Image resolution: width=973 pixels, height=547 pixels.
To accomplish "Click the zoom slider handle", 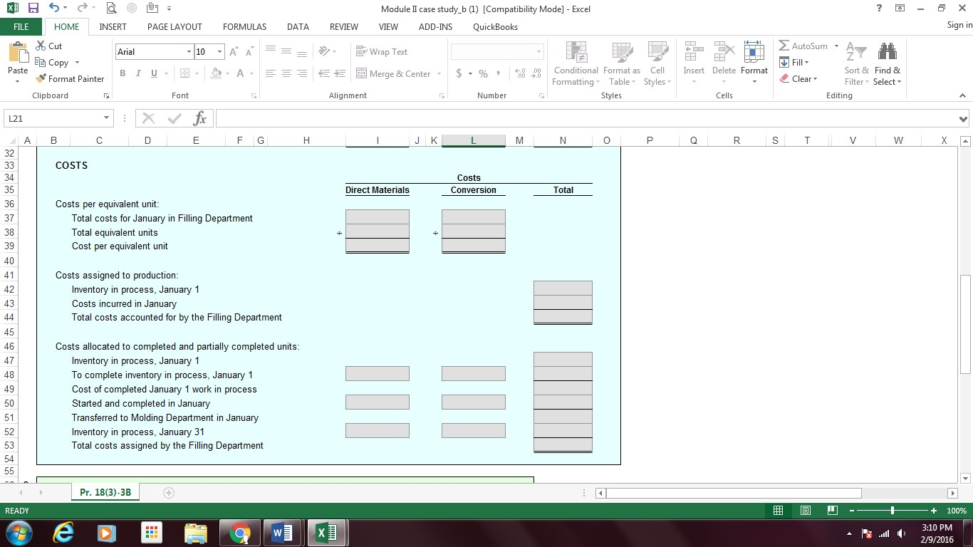I will pos(892,511).
